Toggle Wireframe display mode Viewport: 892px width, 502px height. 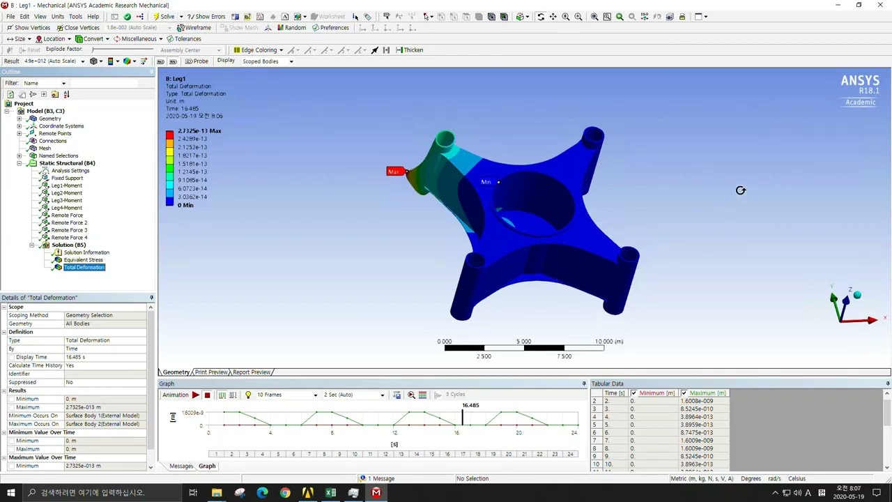pos(194,28)
